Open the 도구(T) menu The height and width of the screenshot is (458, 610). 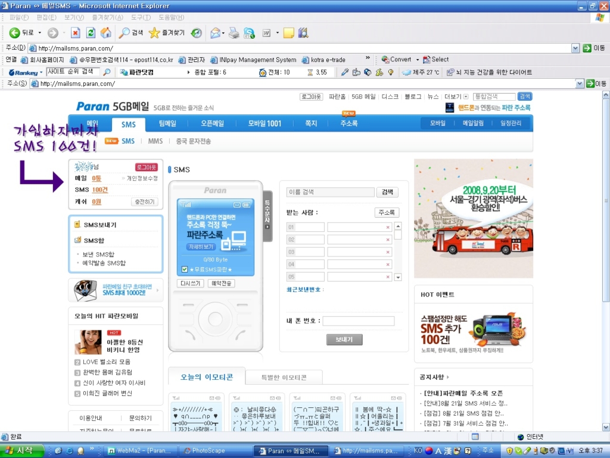[x=141, y=17]
